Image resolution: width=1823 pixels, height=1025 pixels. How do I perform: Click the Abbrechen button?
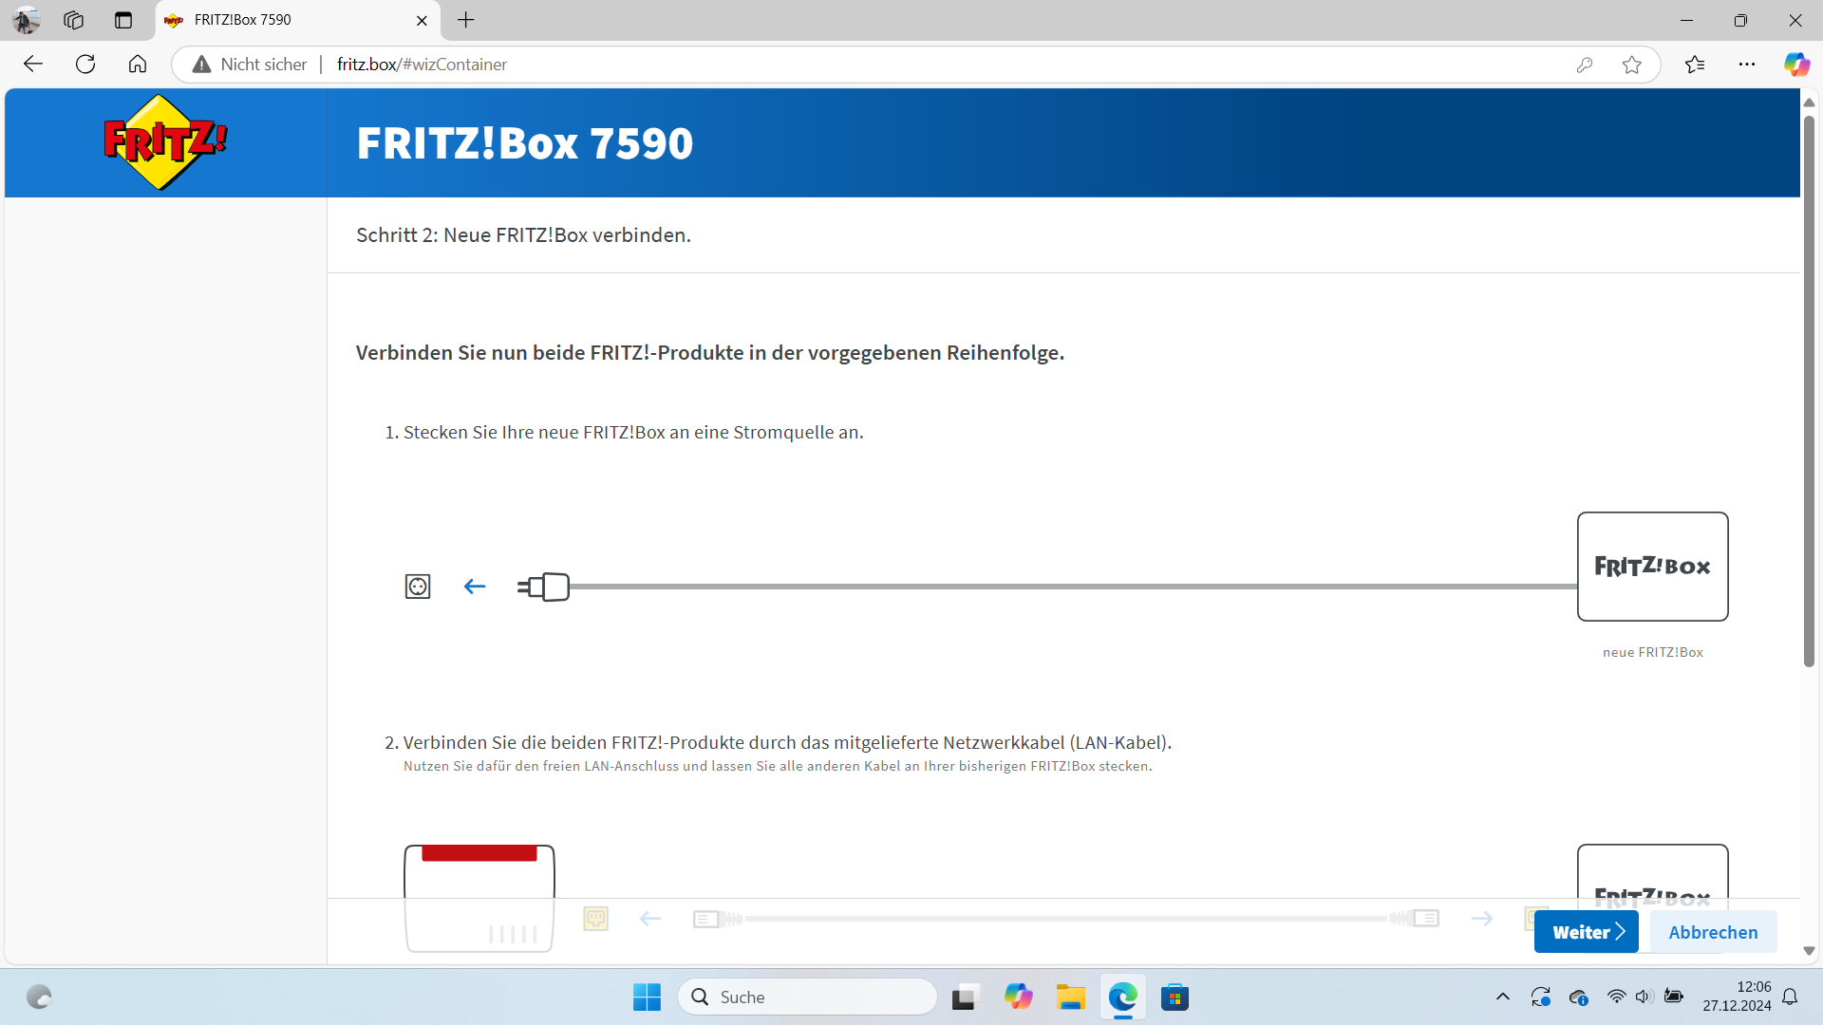[x=1713, y=932]
